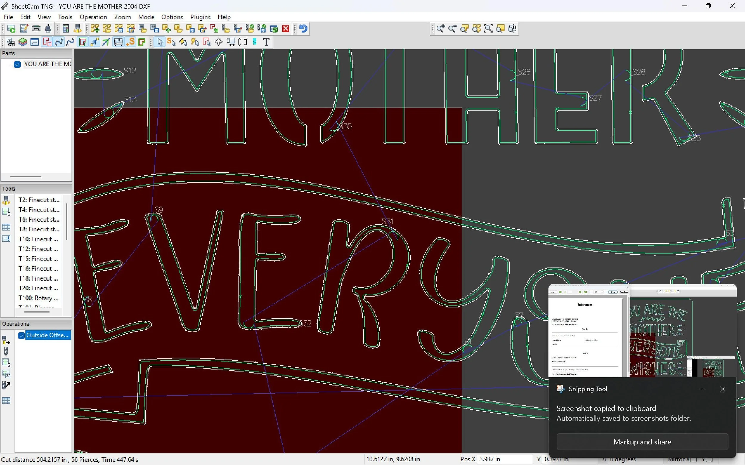This screenshot has width=745, height=465.
Task: Click Markup and share button
Action: coord(642,442)
